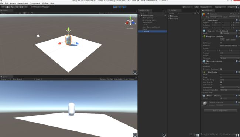Image resolution: width=240 pixels, height=137 pixels.
Task: Click the Edit Collider button
Action: pyautogui.click(x=223, y=40)
